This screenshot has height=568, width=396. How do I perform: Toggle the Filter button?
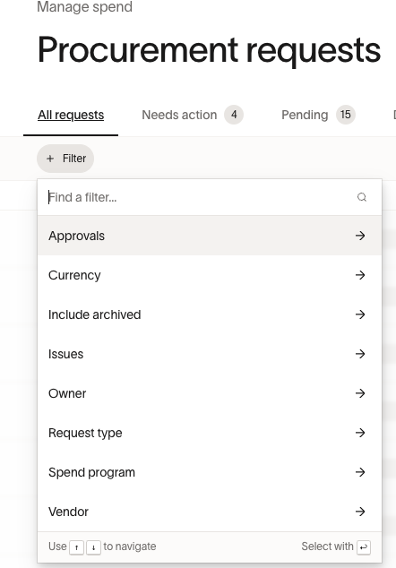pyautogui.click(x=65, y=159)
